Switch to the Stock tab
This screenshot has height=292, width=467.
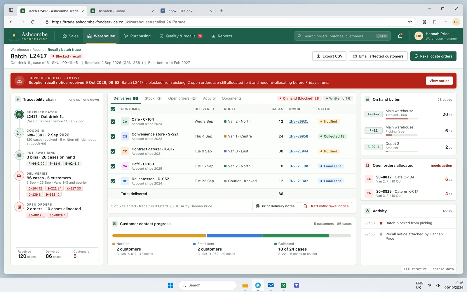(153, 98)
